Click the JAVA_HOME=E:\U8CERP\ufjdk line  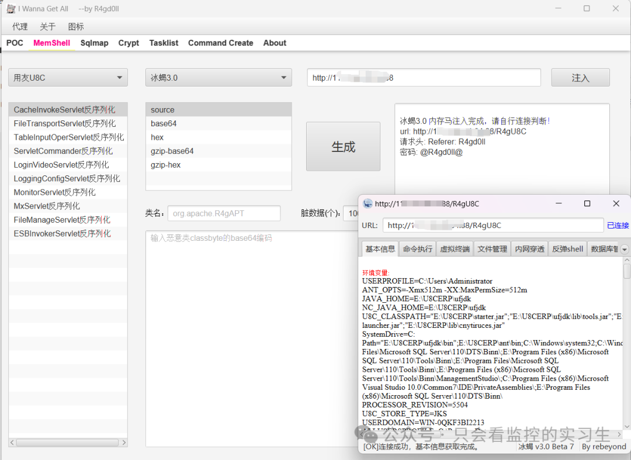coord(417,299)
